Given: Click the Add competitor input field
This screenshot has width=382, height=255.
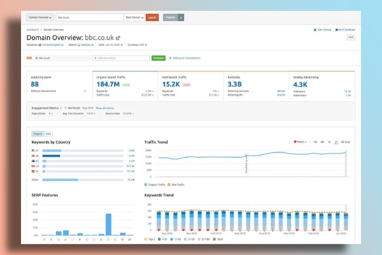Looking at the screenshot, I should click(x=121, y=58).
